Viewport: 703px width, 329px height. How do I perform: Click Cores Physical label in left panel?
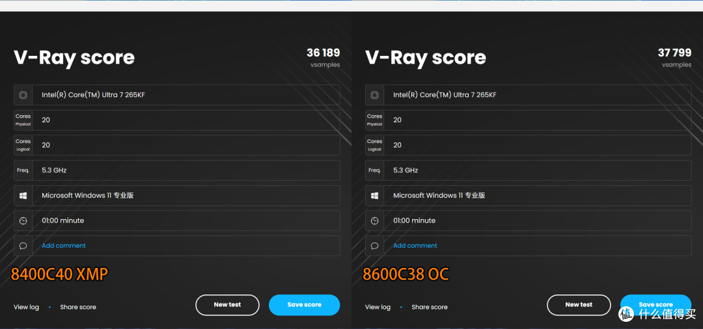23,120
